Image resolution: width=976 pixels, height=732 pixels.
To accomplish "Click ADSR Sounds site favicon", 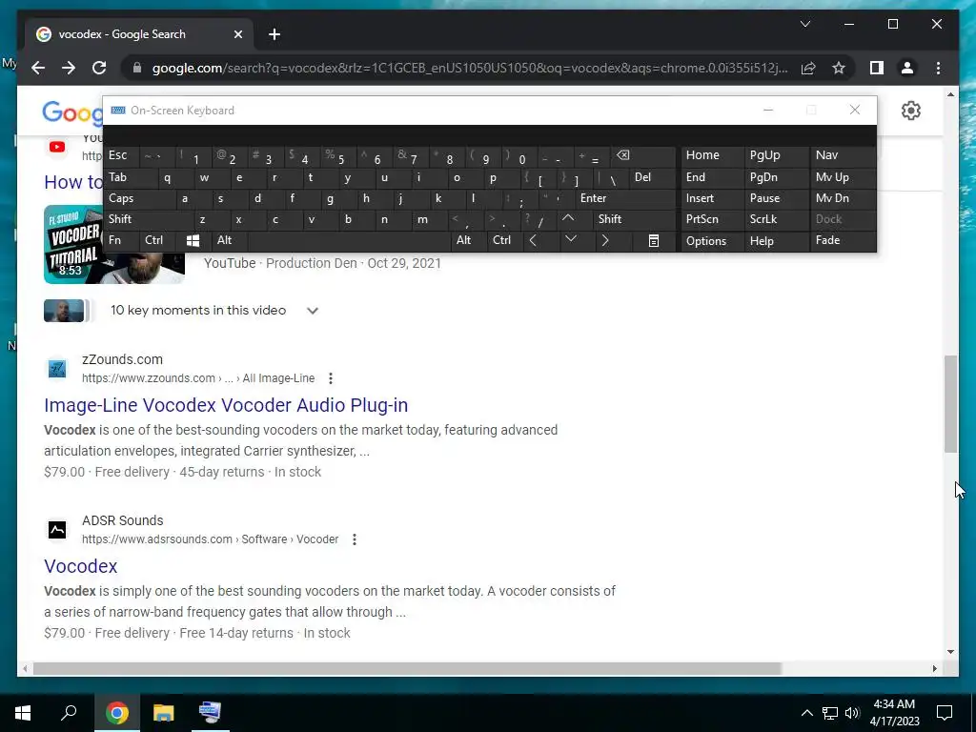I will (57, 530).
